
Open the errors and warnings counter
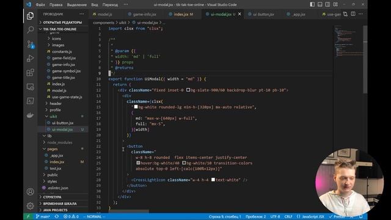(x=71, y=216)
